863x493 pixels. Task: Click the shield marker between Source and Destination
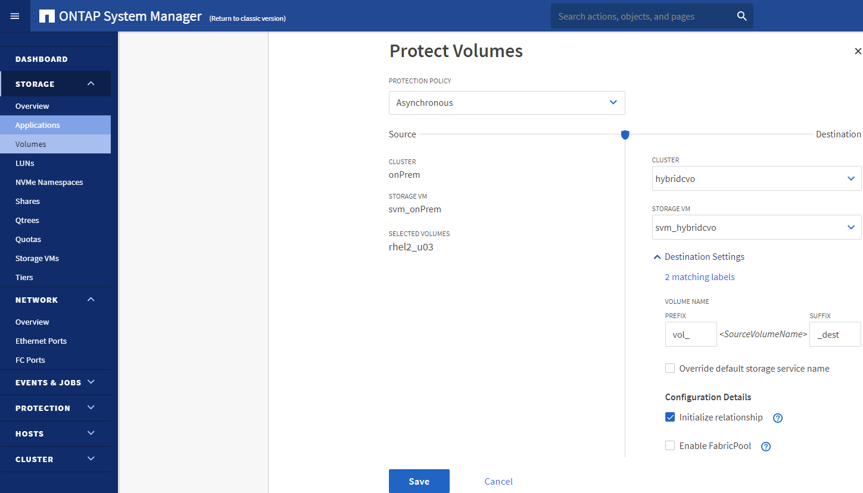pos(625,135)
